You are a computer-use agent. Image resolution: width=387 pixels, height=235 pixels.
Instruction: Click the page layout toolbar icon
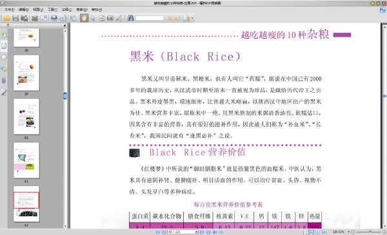point(73,18)
